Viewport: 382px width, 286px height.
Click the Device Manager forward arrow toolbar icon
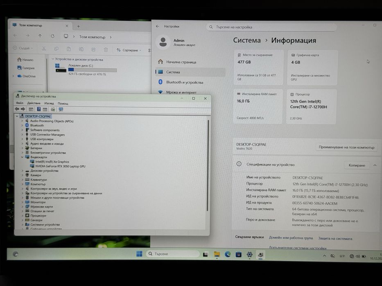23,109
